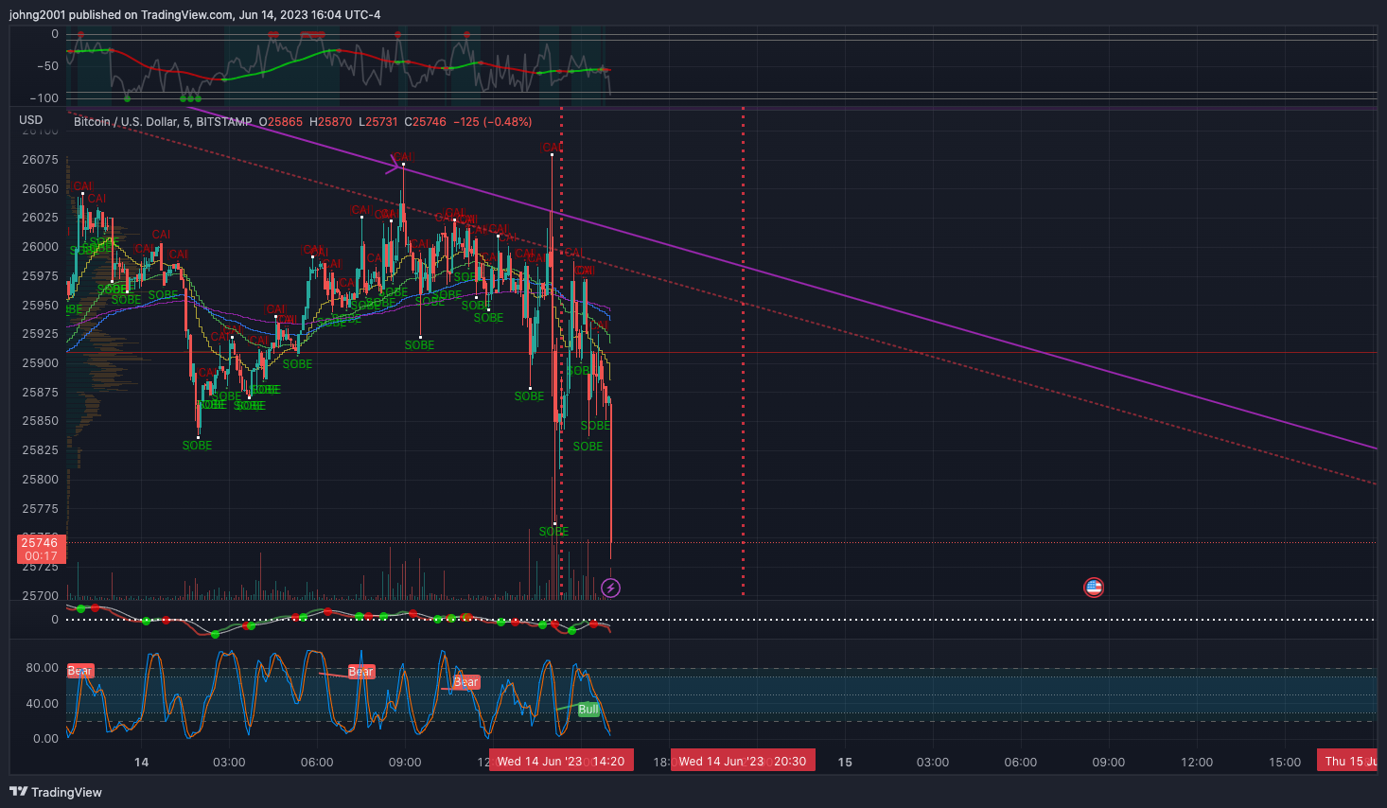Image resolution: width=1387 pixels, height=808 pixels.
Task: Open the purple lightning event icon
Action: point(611,588)
